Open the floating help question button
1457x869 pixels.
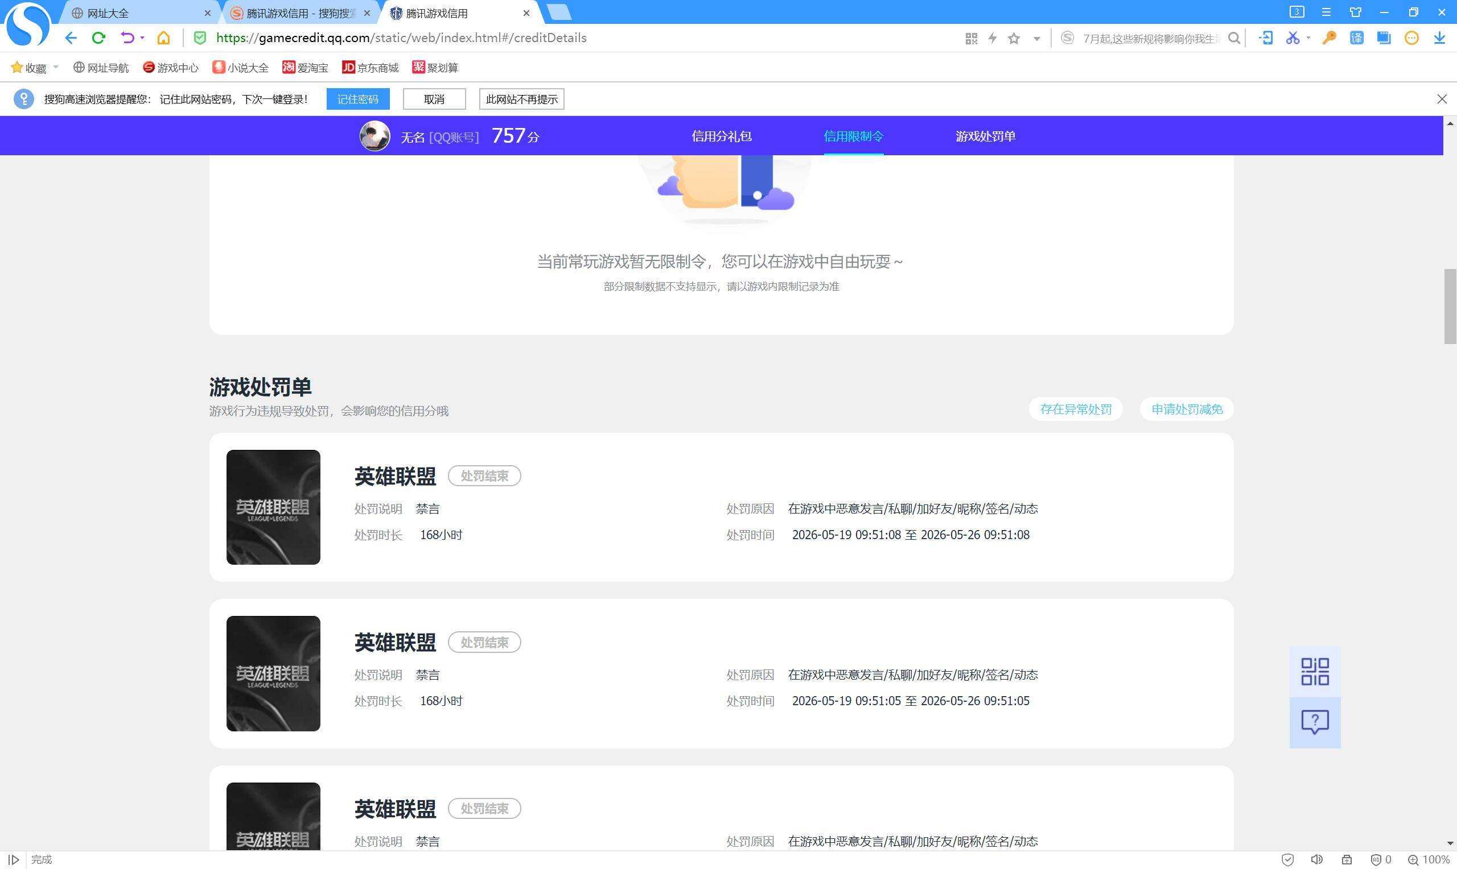pyautogui.click(x=1315, y=723)
